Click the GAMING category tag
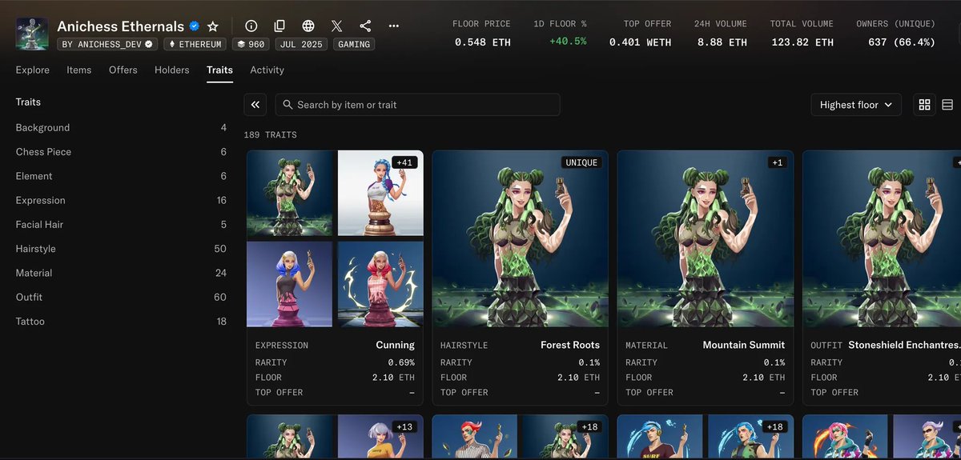This screenshot has height=460, width=961. 354,44
